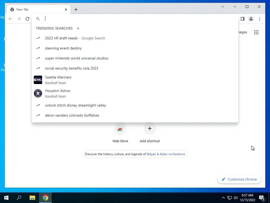Open the network status tray icon
This screenshot has width=270, height=203.
tap(230, 198)
